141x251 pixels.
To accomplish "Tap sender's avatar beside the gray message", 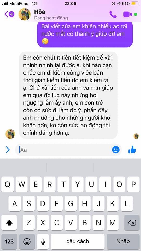I will pyautogui.click(x=10, y=134).
